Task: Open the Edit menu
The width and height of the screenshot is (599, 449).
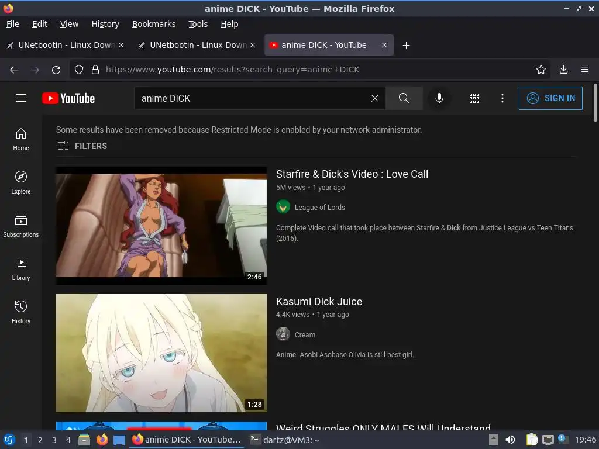Action: click(x=40, y=24)
